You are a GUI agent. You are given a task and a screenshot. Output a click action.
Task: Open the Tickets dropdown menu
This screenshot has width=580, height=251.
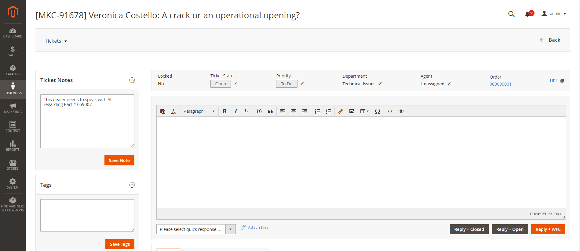[x=56, y=41]
